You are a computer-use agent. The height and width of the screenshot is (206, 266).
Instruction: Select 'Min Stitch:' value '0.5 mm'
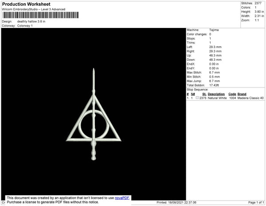click(x=215, y=77)
